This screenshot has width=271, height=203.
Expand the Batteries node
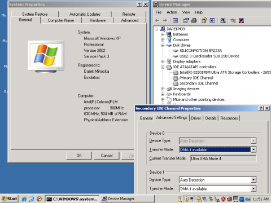tap(163, 34)
